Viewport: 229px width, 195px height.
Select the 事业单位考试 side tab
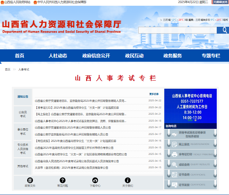23,132
